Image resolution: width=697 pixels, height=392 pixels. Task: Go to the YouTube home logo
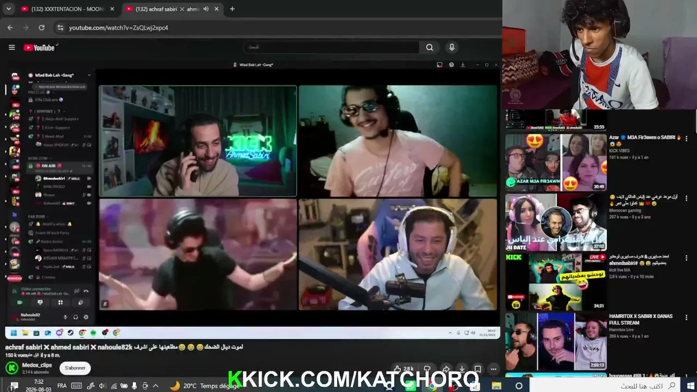pyautogui.click(x=39, y=47)
